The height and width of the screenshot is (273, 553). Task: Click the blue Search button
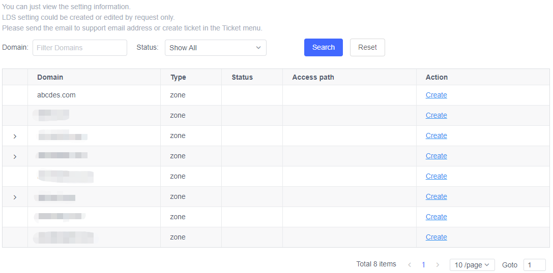(x=323, y=47)
